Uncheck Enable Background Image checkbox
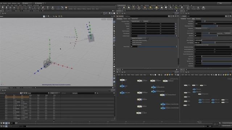This screenshot has height=130, width=232. pos(195,45)
